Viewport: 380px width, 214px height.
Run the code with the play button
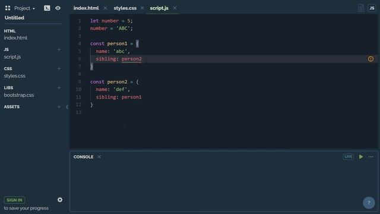pyautogui.click(x=361, y=157)
